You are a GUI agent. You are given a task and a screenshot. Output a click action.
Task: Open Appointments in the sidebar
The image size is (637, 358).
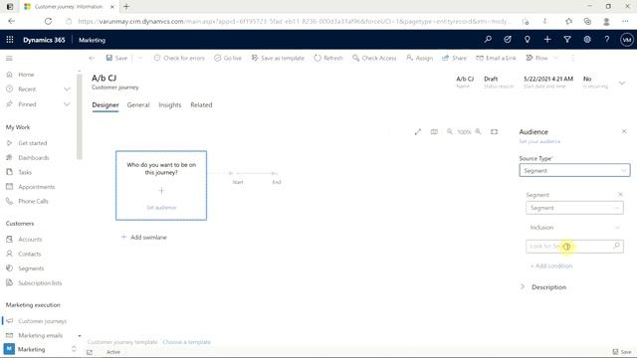[x=36, y=187]
